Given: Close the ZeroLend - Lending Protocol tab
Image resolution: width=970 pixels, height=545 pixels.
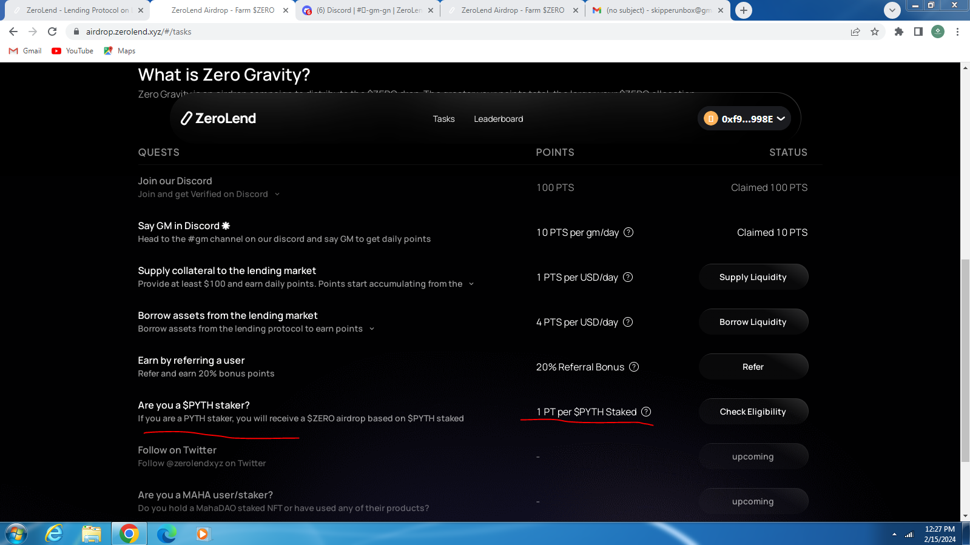Looking at the screenshot, I should click(141, 10).
